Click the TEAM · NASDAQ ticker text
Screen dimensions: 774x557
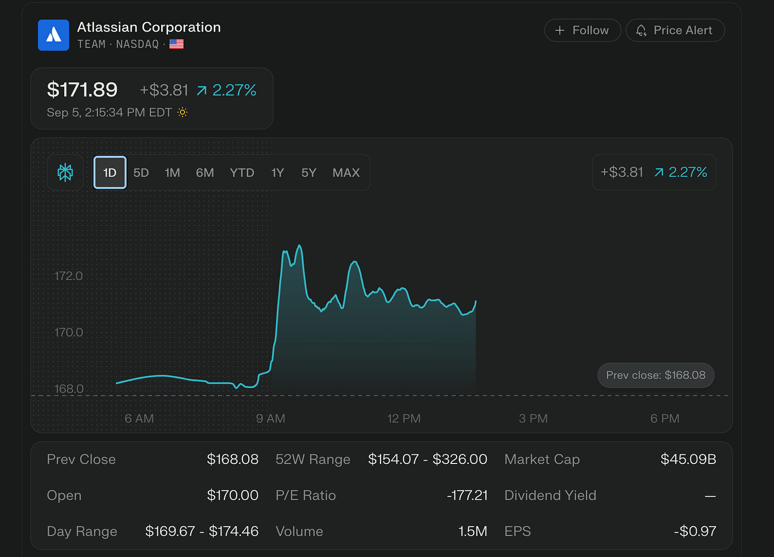pyautogui.click(x=118, y=44)
